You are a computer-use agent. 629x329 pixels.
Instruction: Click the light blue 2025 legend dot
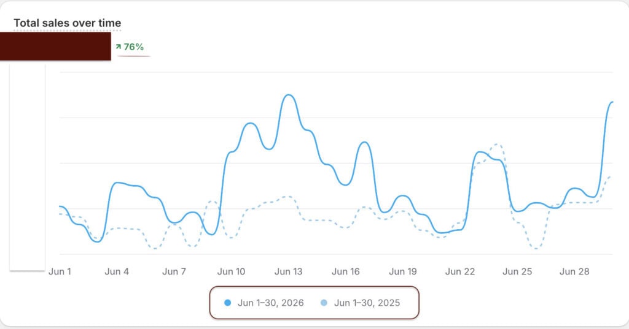(324, 303)
